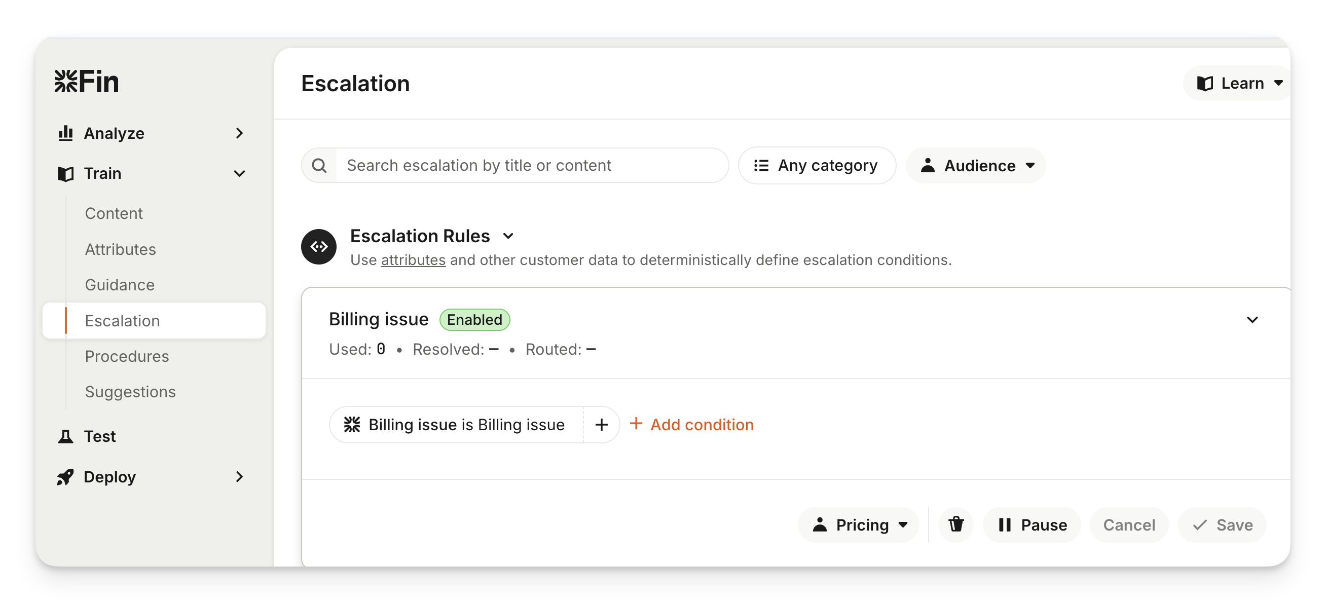Open the Audience dropdown filter
Screen dimensions: 1326x602
pos(976,166)
